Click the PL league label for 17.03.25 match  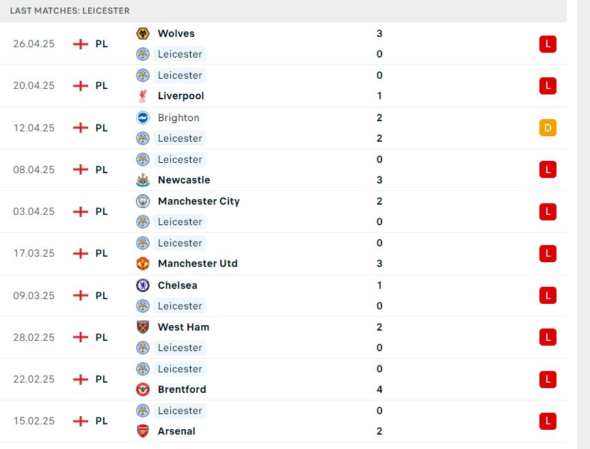[x=102, y=253]
